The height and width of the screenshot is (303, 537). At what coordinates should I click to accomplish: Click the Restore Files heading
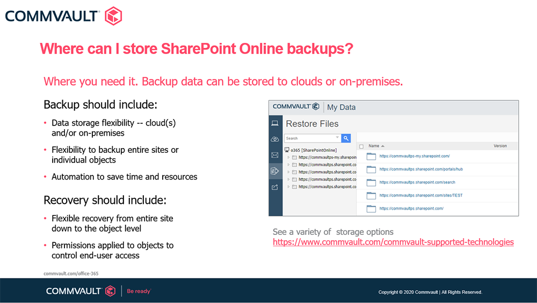(x=312, y=124)
